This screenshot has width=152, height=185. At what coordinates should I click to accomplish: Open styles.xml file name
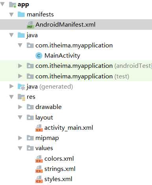click(x=58, y=179)
